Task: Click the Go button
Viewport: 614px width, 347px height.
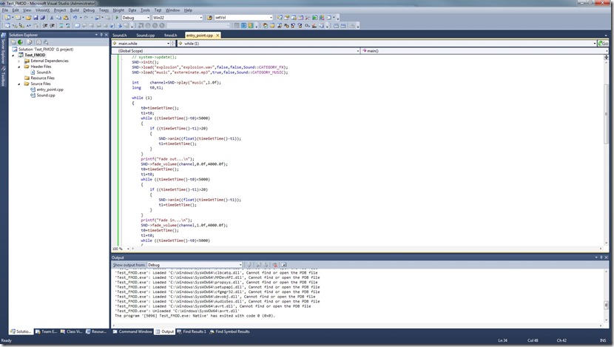Action: click(604, 44)
